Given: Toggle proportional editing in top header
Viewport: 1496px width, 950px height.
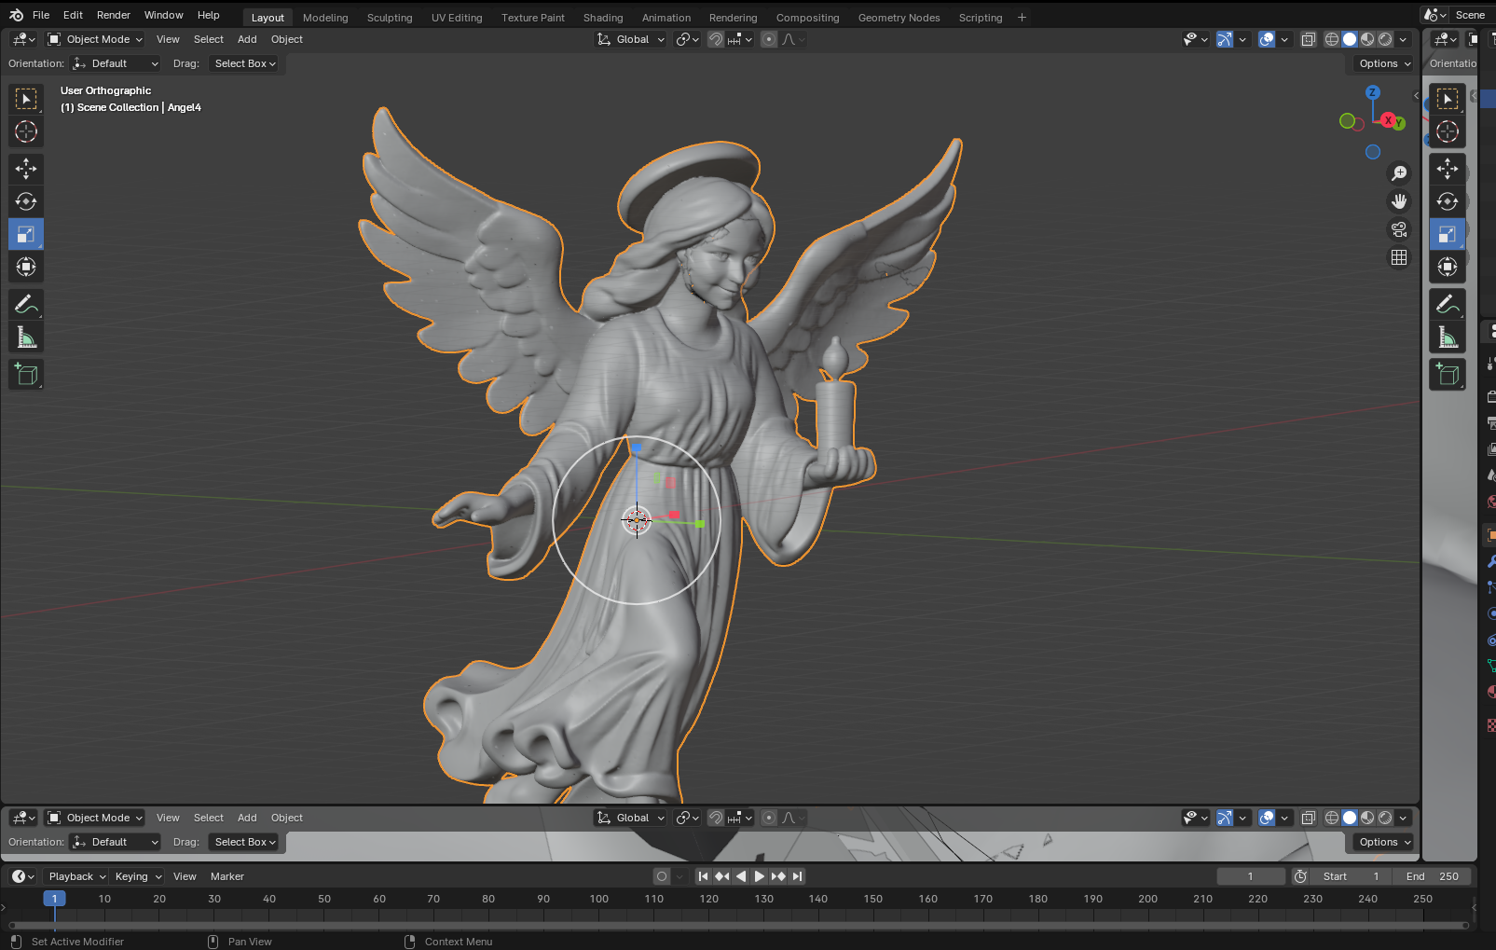Looking at the screenshot, I should coord(769,39).
